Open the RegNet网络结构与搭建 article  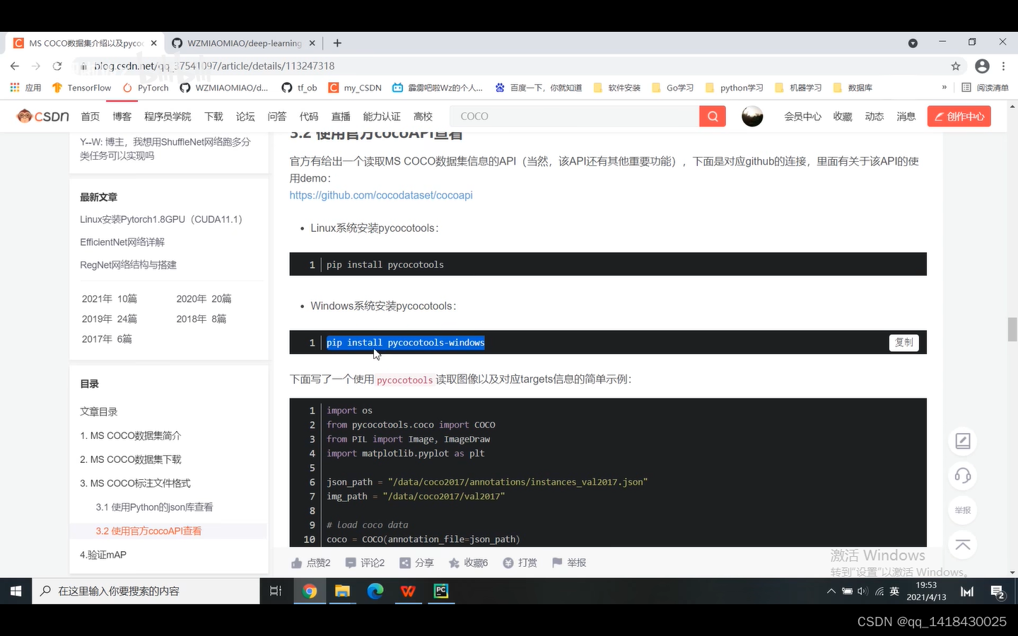[x=128, y=265]
